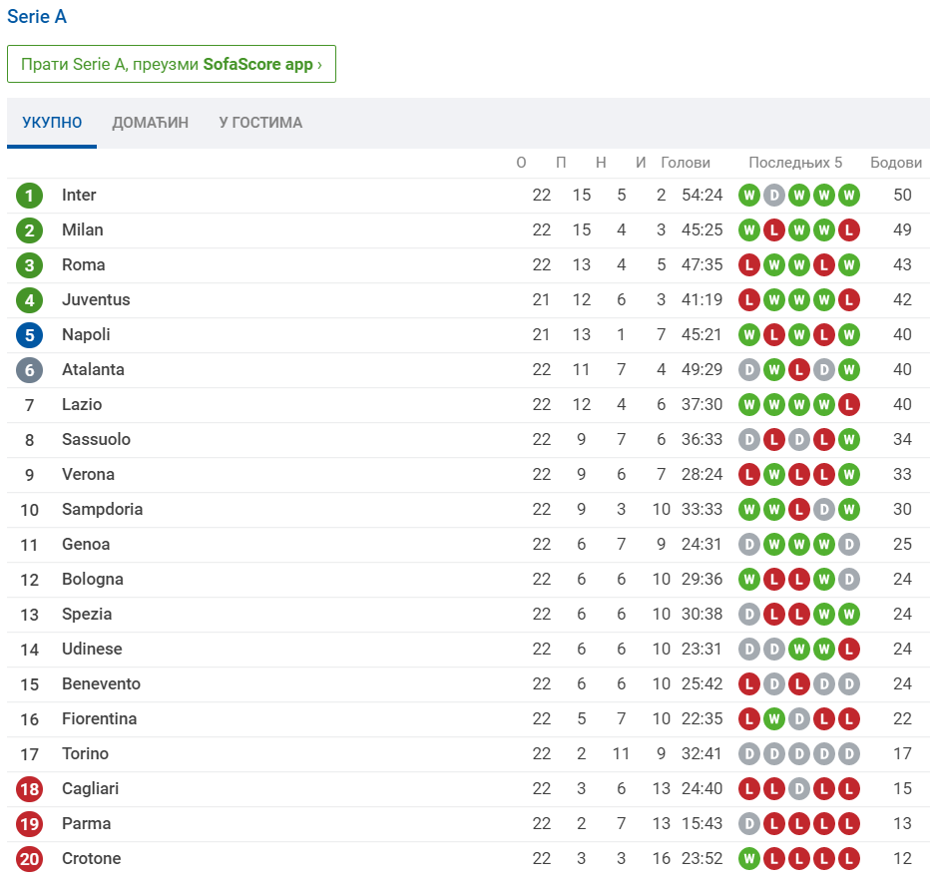Click Atalanta's gray rank 6 badge
Image resolution: width=939 pixels, height=887 pixels.
[x=30, y=370]
